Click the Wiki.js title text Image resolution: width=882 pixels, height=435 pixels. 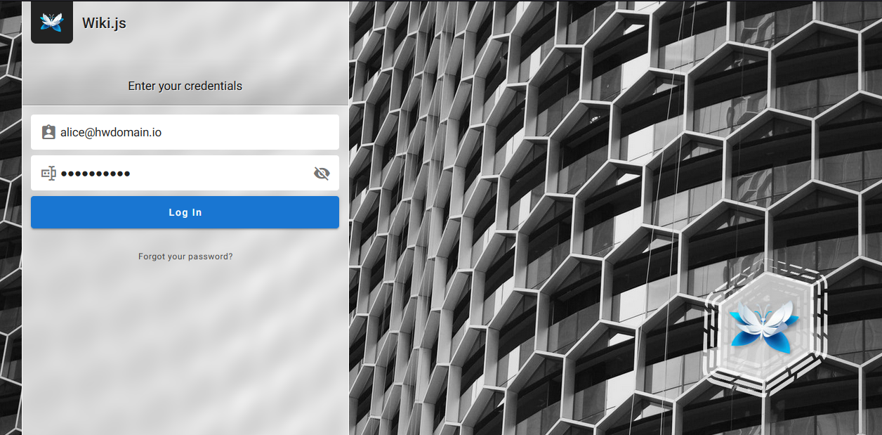tap(104, 23)
